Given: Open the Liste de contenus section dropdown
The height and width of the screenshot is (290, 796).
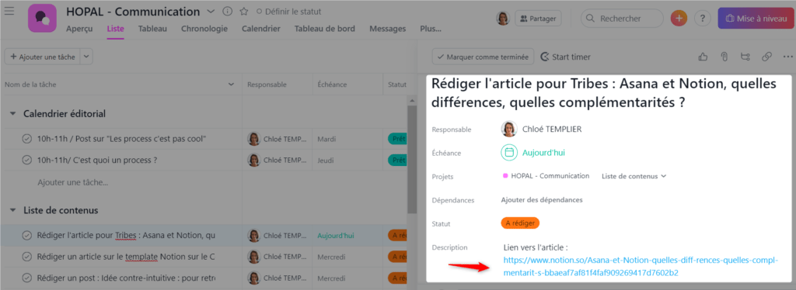Looking at the screenshot, I should 634,176.
